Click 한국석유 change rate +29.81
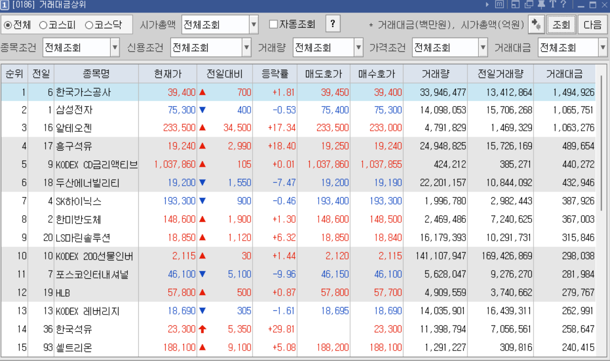The width and height of the screenshot is (610, 361). (281, 329)
